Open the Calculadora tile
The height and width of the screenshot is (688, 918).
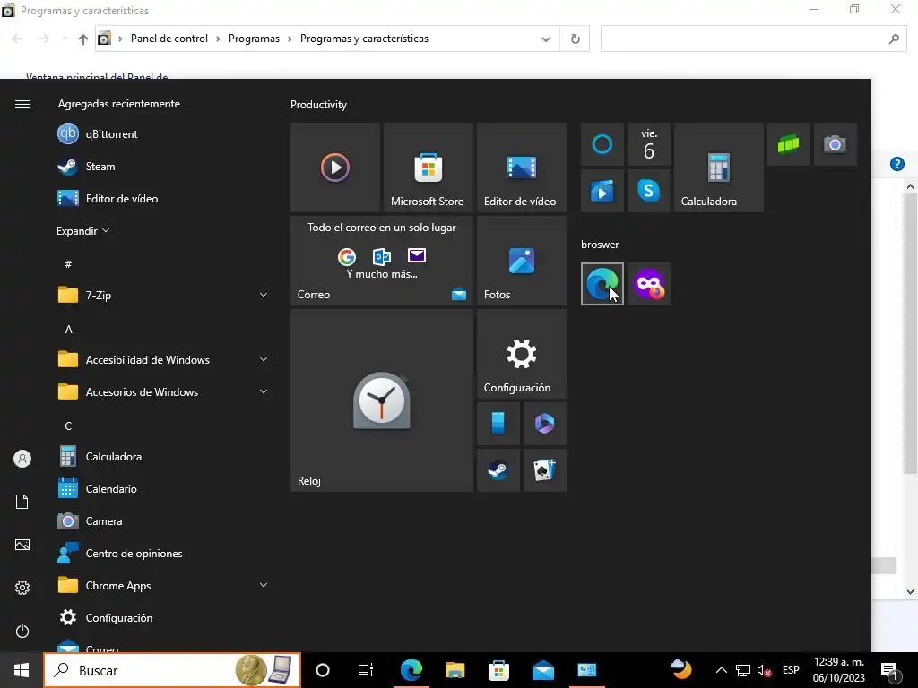718,168
